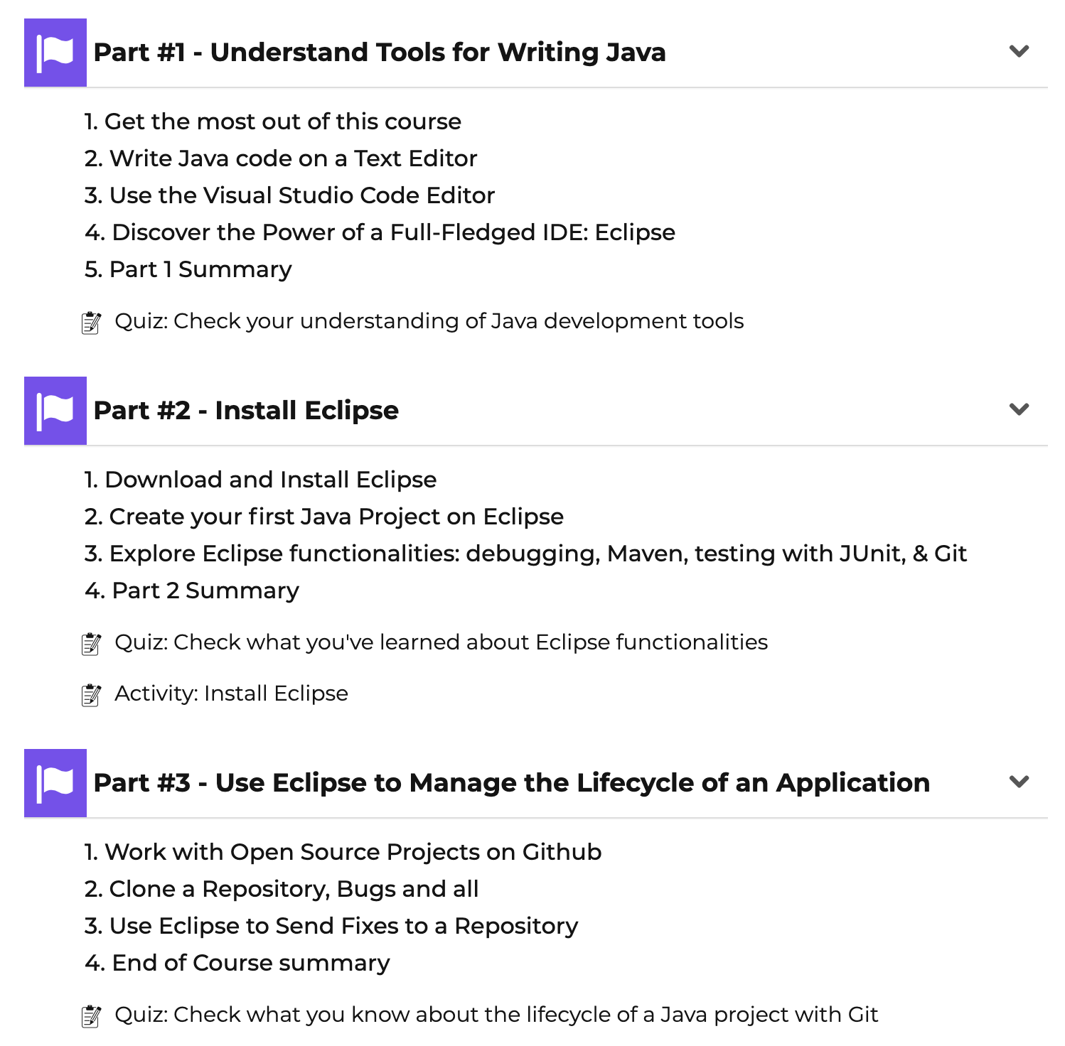The height and width of the screenshot is (1046, 1065).
Task: Click the Git lifecycle quiz clipboard icon
Action: coord(91,1015)
